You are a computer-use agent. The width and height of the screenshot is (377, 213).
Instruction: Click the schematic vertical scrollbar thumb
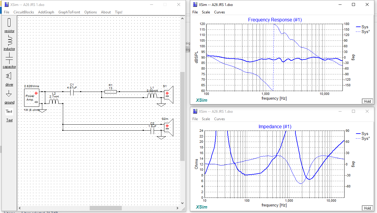pyautogui.click(x=183, y=116)
